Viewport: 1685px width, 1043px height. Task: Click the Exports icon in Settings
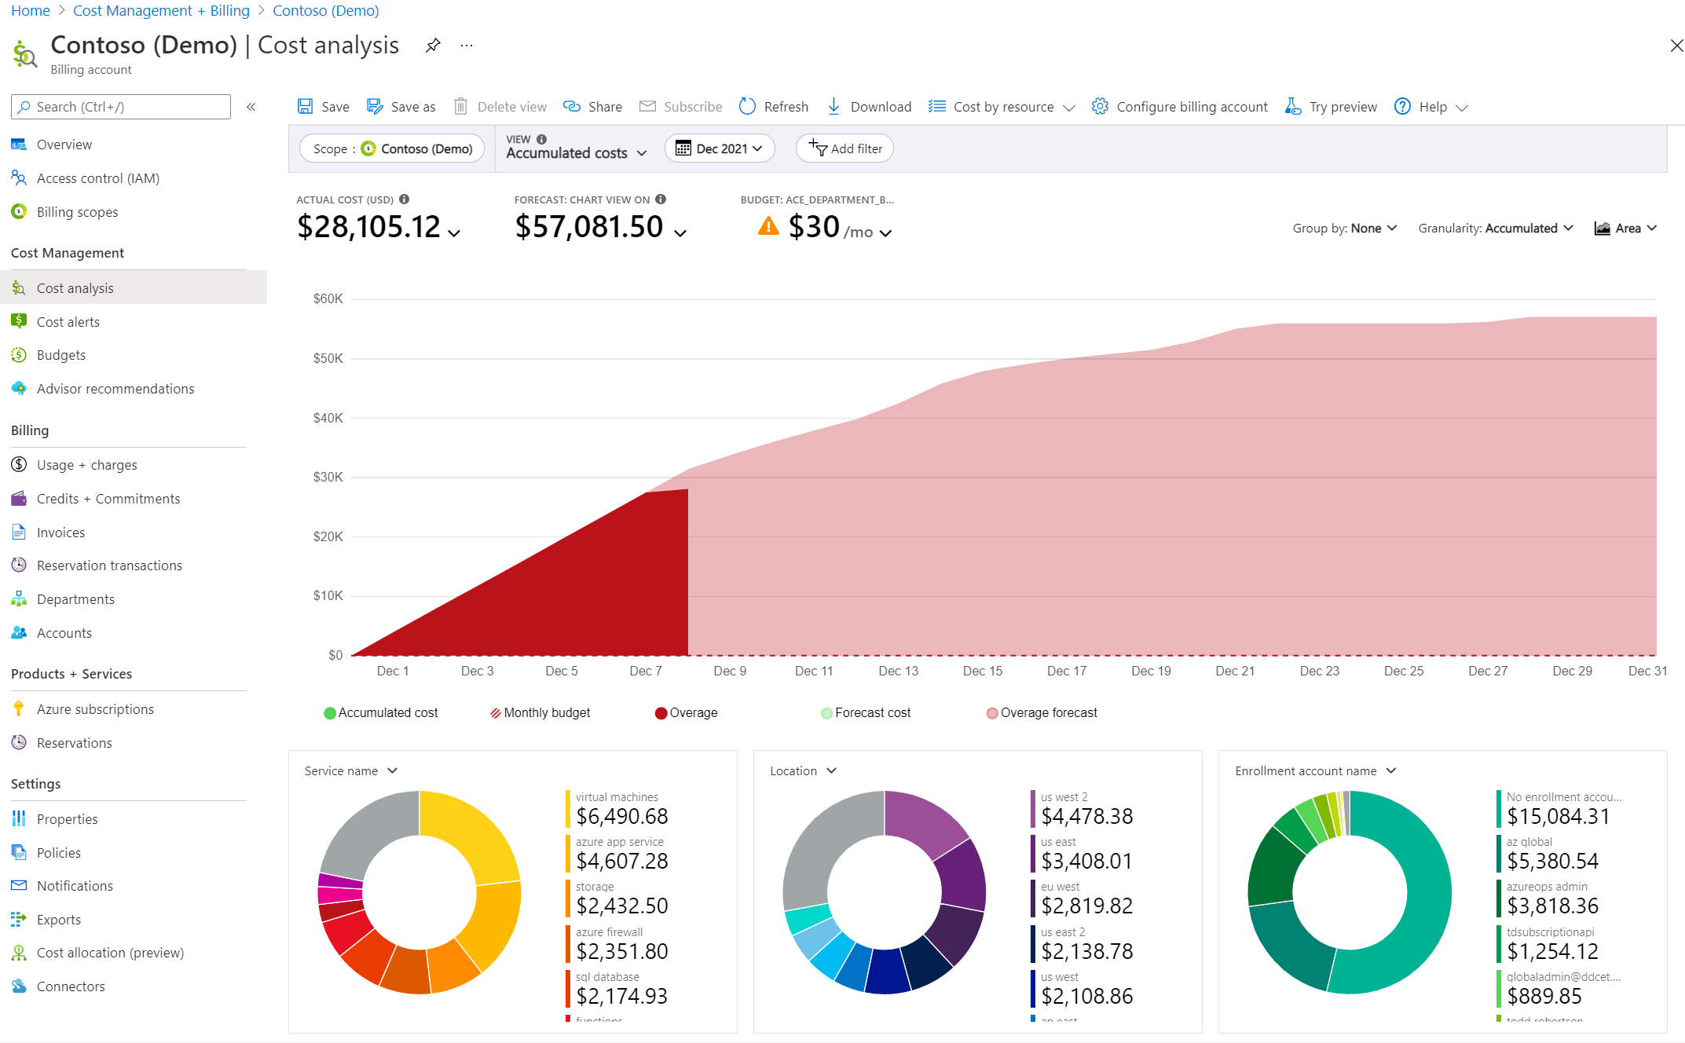20,919
